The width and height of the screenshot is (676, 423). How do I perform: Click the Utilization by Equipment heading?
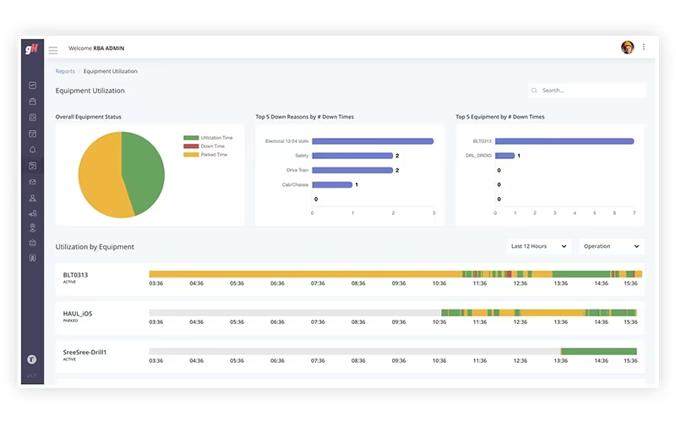[x=95, y=246]
